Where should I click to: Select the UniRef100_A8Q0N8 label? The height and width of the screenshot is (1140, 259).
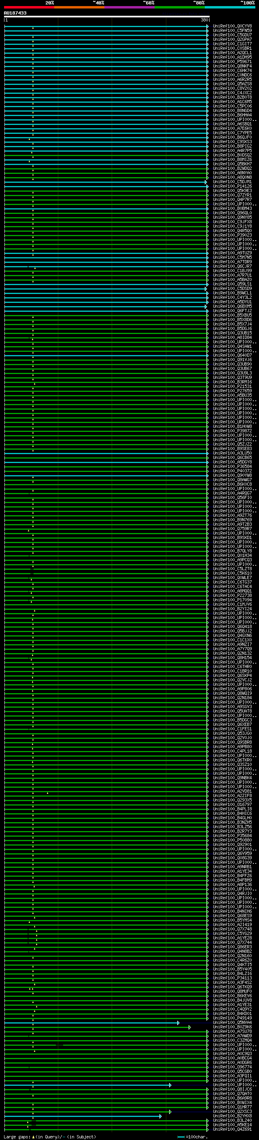[x=232, y=177]
